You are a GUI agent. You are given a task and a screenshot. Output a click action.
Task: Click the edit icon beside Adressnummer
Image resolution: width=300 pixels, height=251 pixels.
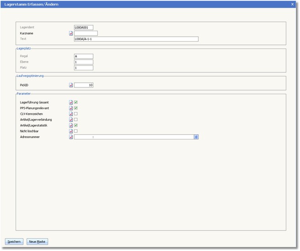point(71,137)
